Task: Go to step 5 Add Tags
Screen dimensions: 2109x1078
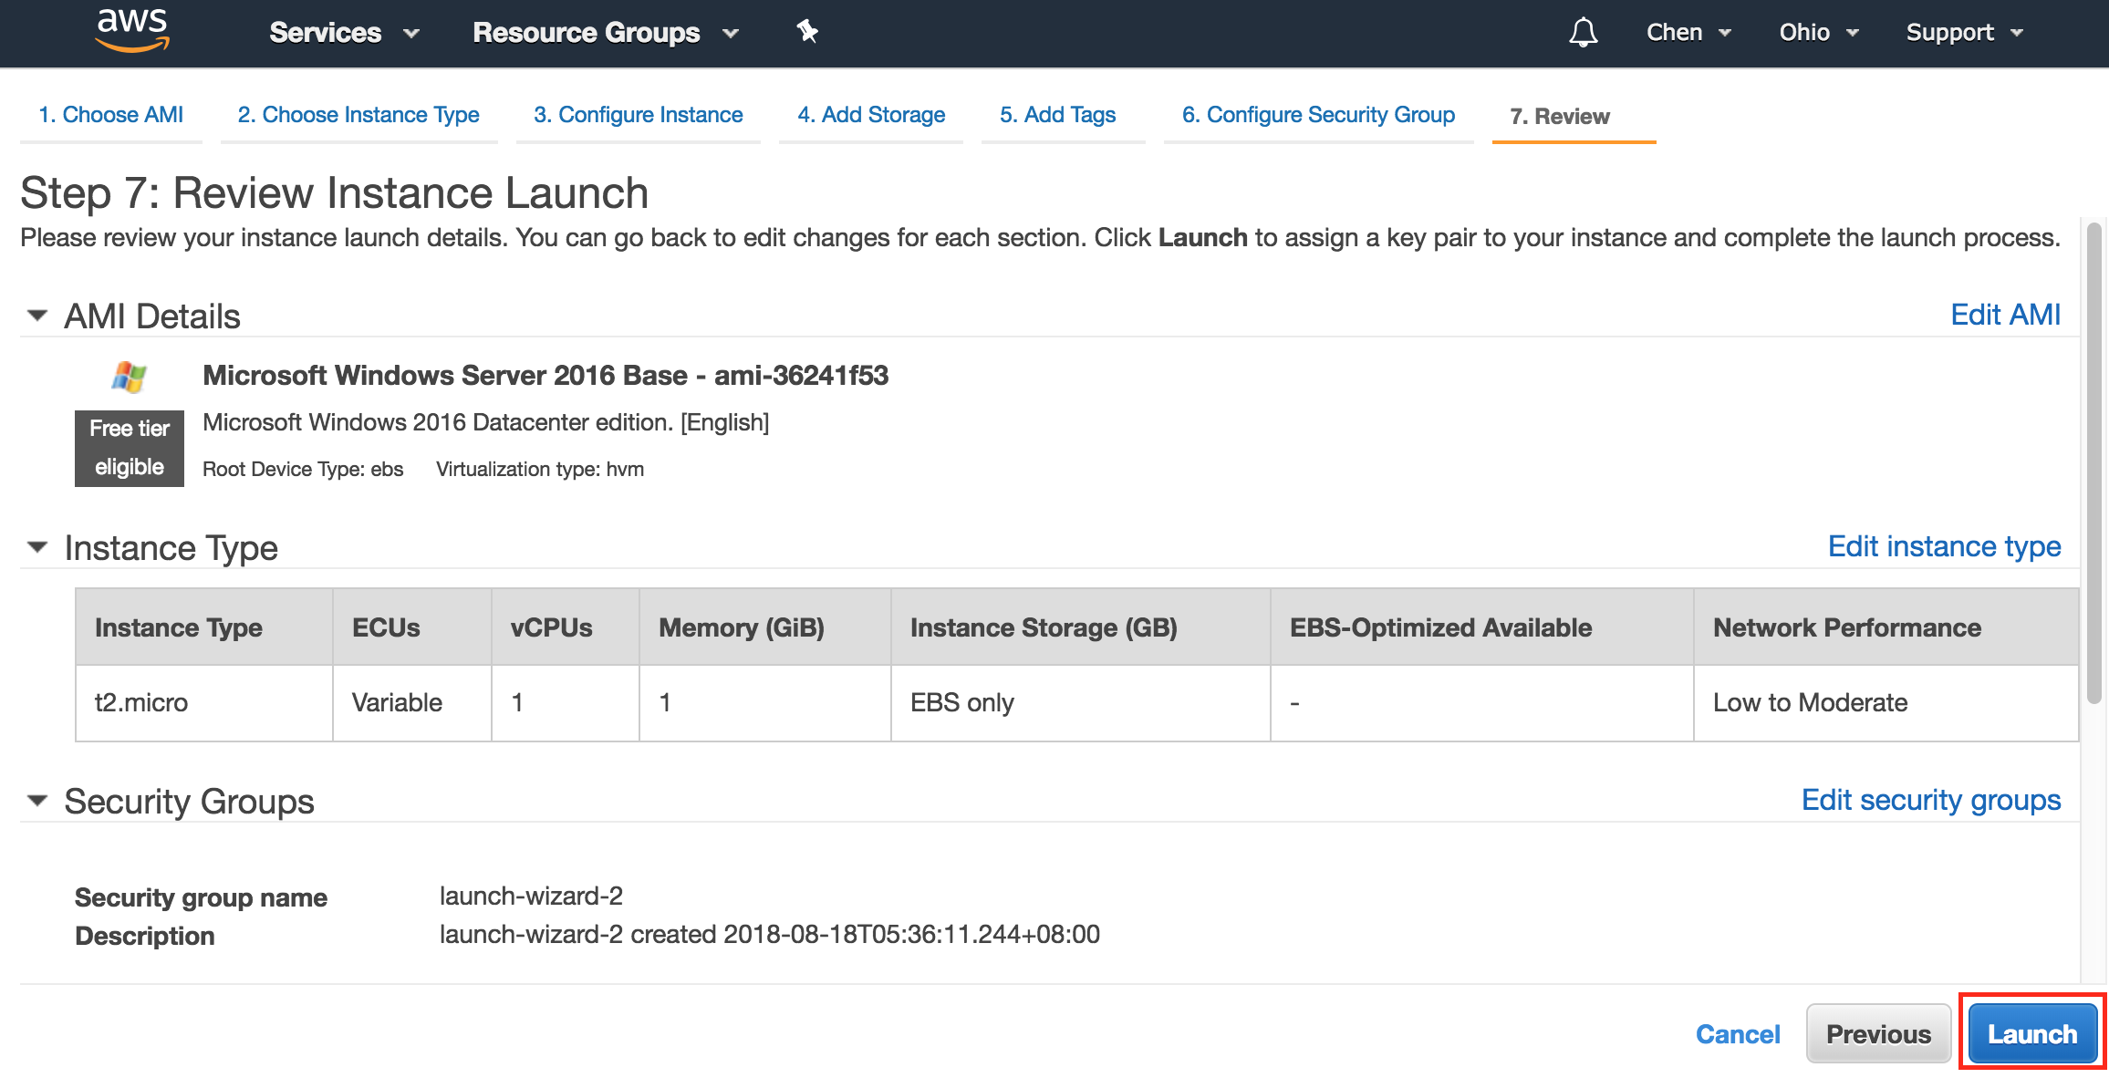Action: 1058,115
